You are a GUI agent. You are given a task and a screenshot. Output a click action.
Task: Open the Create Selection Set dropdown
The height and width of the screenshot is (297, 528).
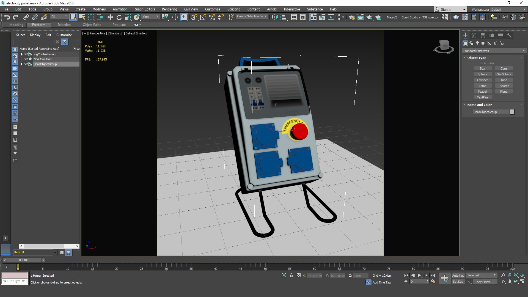click(x=252, y=16)
